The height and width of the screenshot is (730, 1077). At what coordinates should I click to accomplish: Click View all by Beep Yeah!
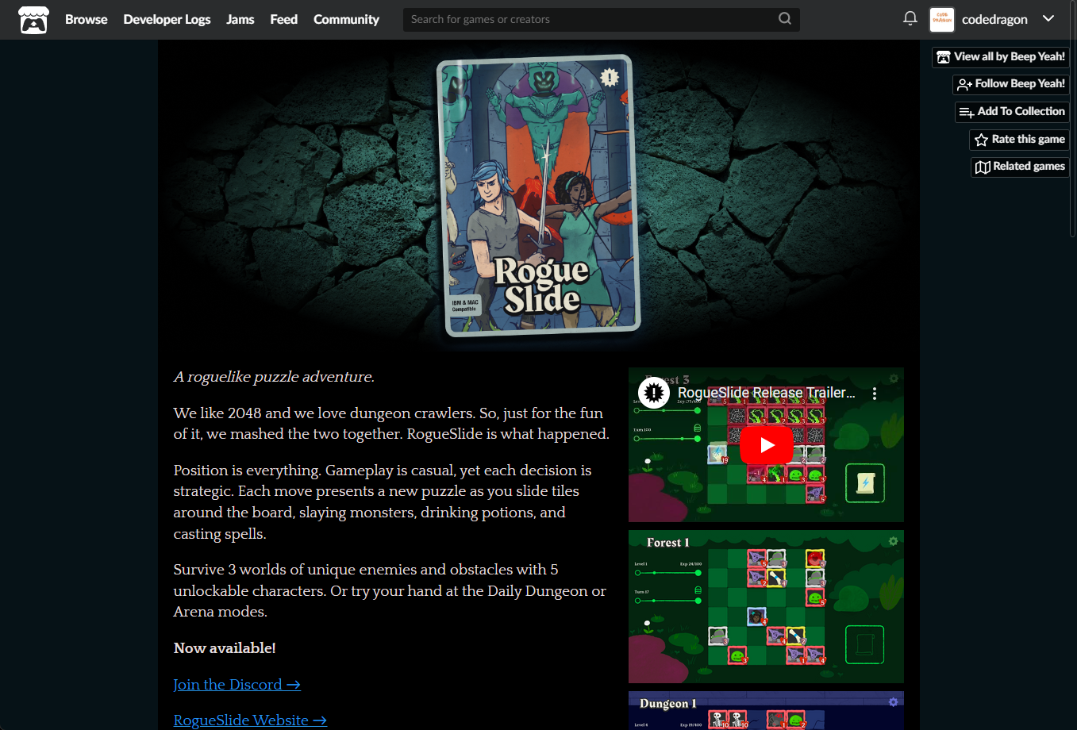click(x=1000, y=57)
